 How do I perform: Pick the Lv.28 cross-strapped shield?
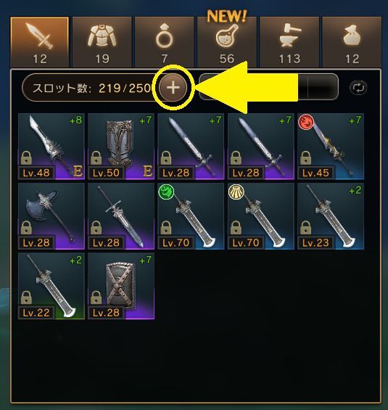click(121, 286)
